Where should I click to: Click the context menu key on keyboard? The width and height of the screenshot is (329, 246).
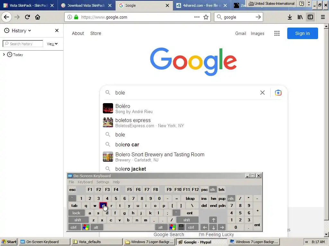(x=181, y=227)
